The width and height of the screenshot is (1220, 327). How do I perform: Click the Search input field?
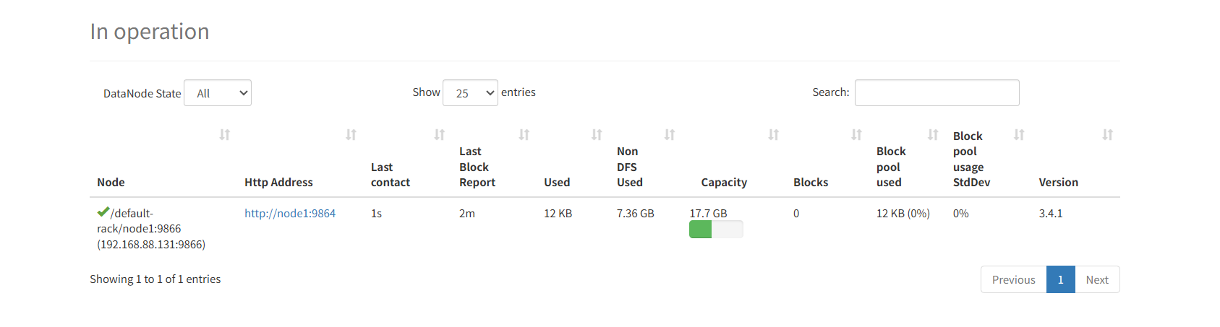(937, 93)
